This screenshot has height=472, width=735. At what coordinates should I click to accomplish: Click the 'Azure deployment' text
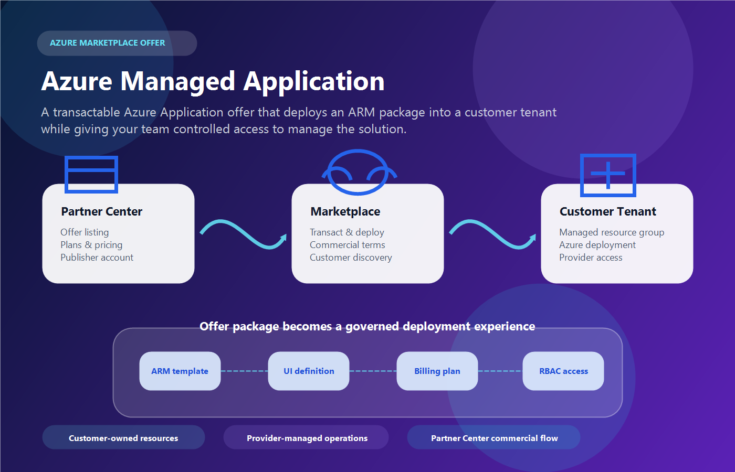597,245
